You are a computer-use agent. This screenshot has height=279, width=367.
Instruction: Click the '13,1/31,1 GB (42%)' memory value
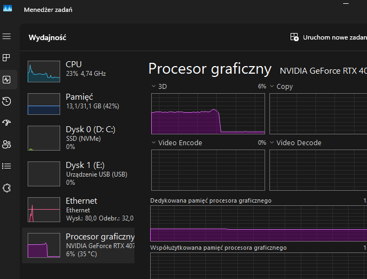pyautogui.click(x=93, y=106)
